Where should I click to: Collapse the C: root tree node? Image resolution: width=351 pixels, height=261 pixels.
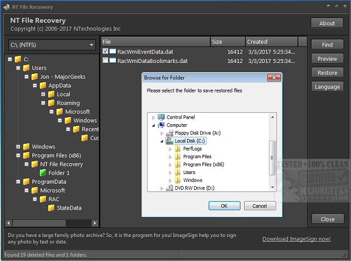coord(10,59)
